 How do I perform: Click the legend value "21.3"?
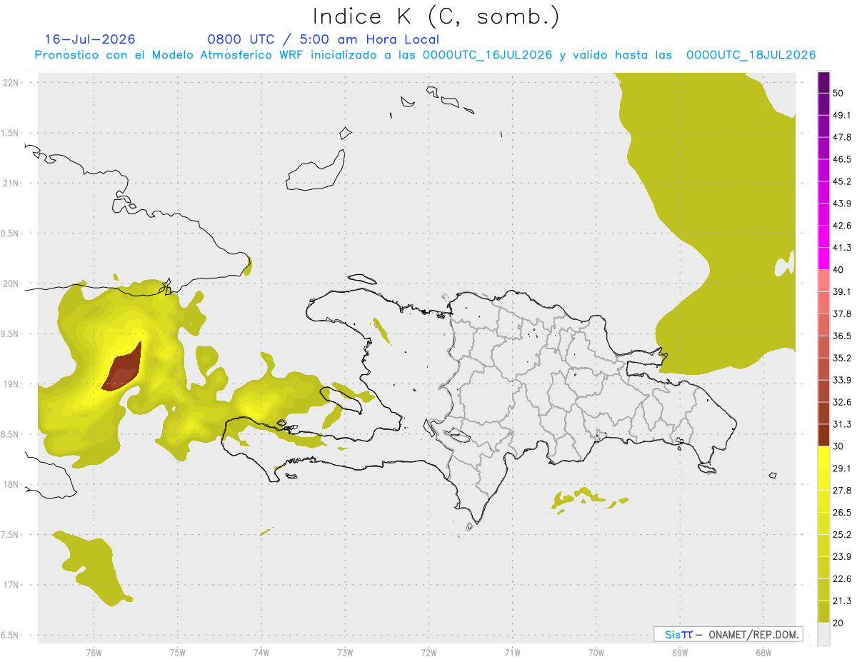842,601
